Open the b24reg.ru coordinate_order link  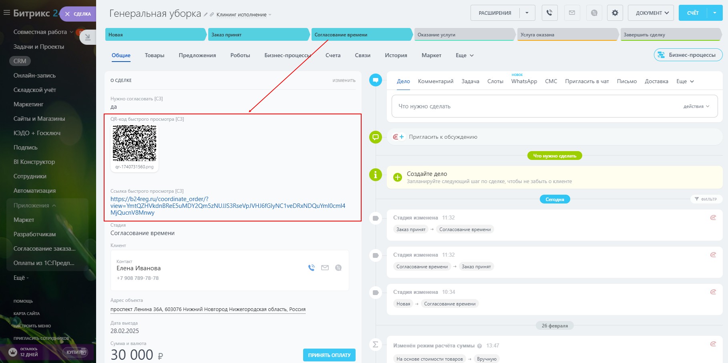click(x=228, y=206)
